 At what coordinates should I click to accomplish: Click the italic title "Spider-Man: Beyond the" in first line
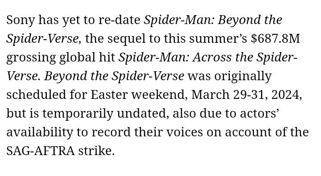tap(213, 20)
